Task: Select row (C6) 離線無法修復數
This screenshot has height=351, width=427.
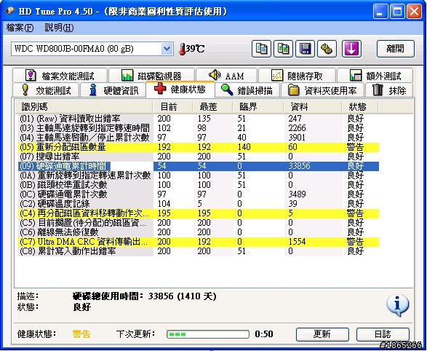Action: pyautogui.click(x=199, y=232)
